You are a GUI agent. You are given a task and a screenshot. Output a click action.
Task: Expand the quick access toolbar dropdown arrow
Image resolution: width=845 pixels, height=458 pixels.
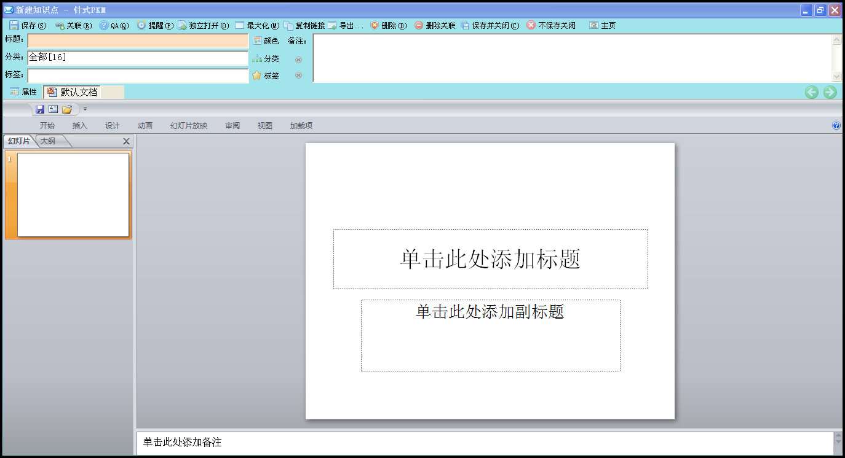pos(85,109)
